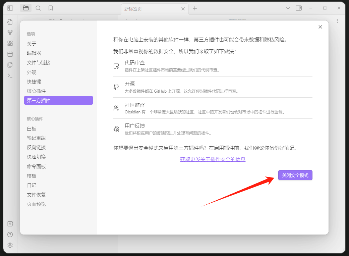Open bookmarks from the top toolbar
349x256 pixels.
tap(51, 8)
